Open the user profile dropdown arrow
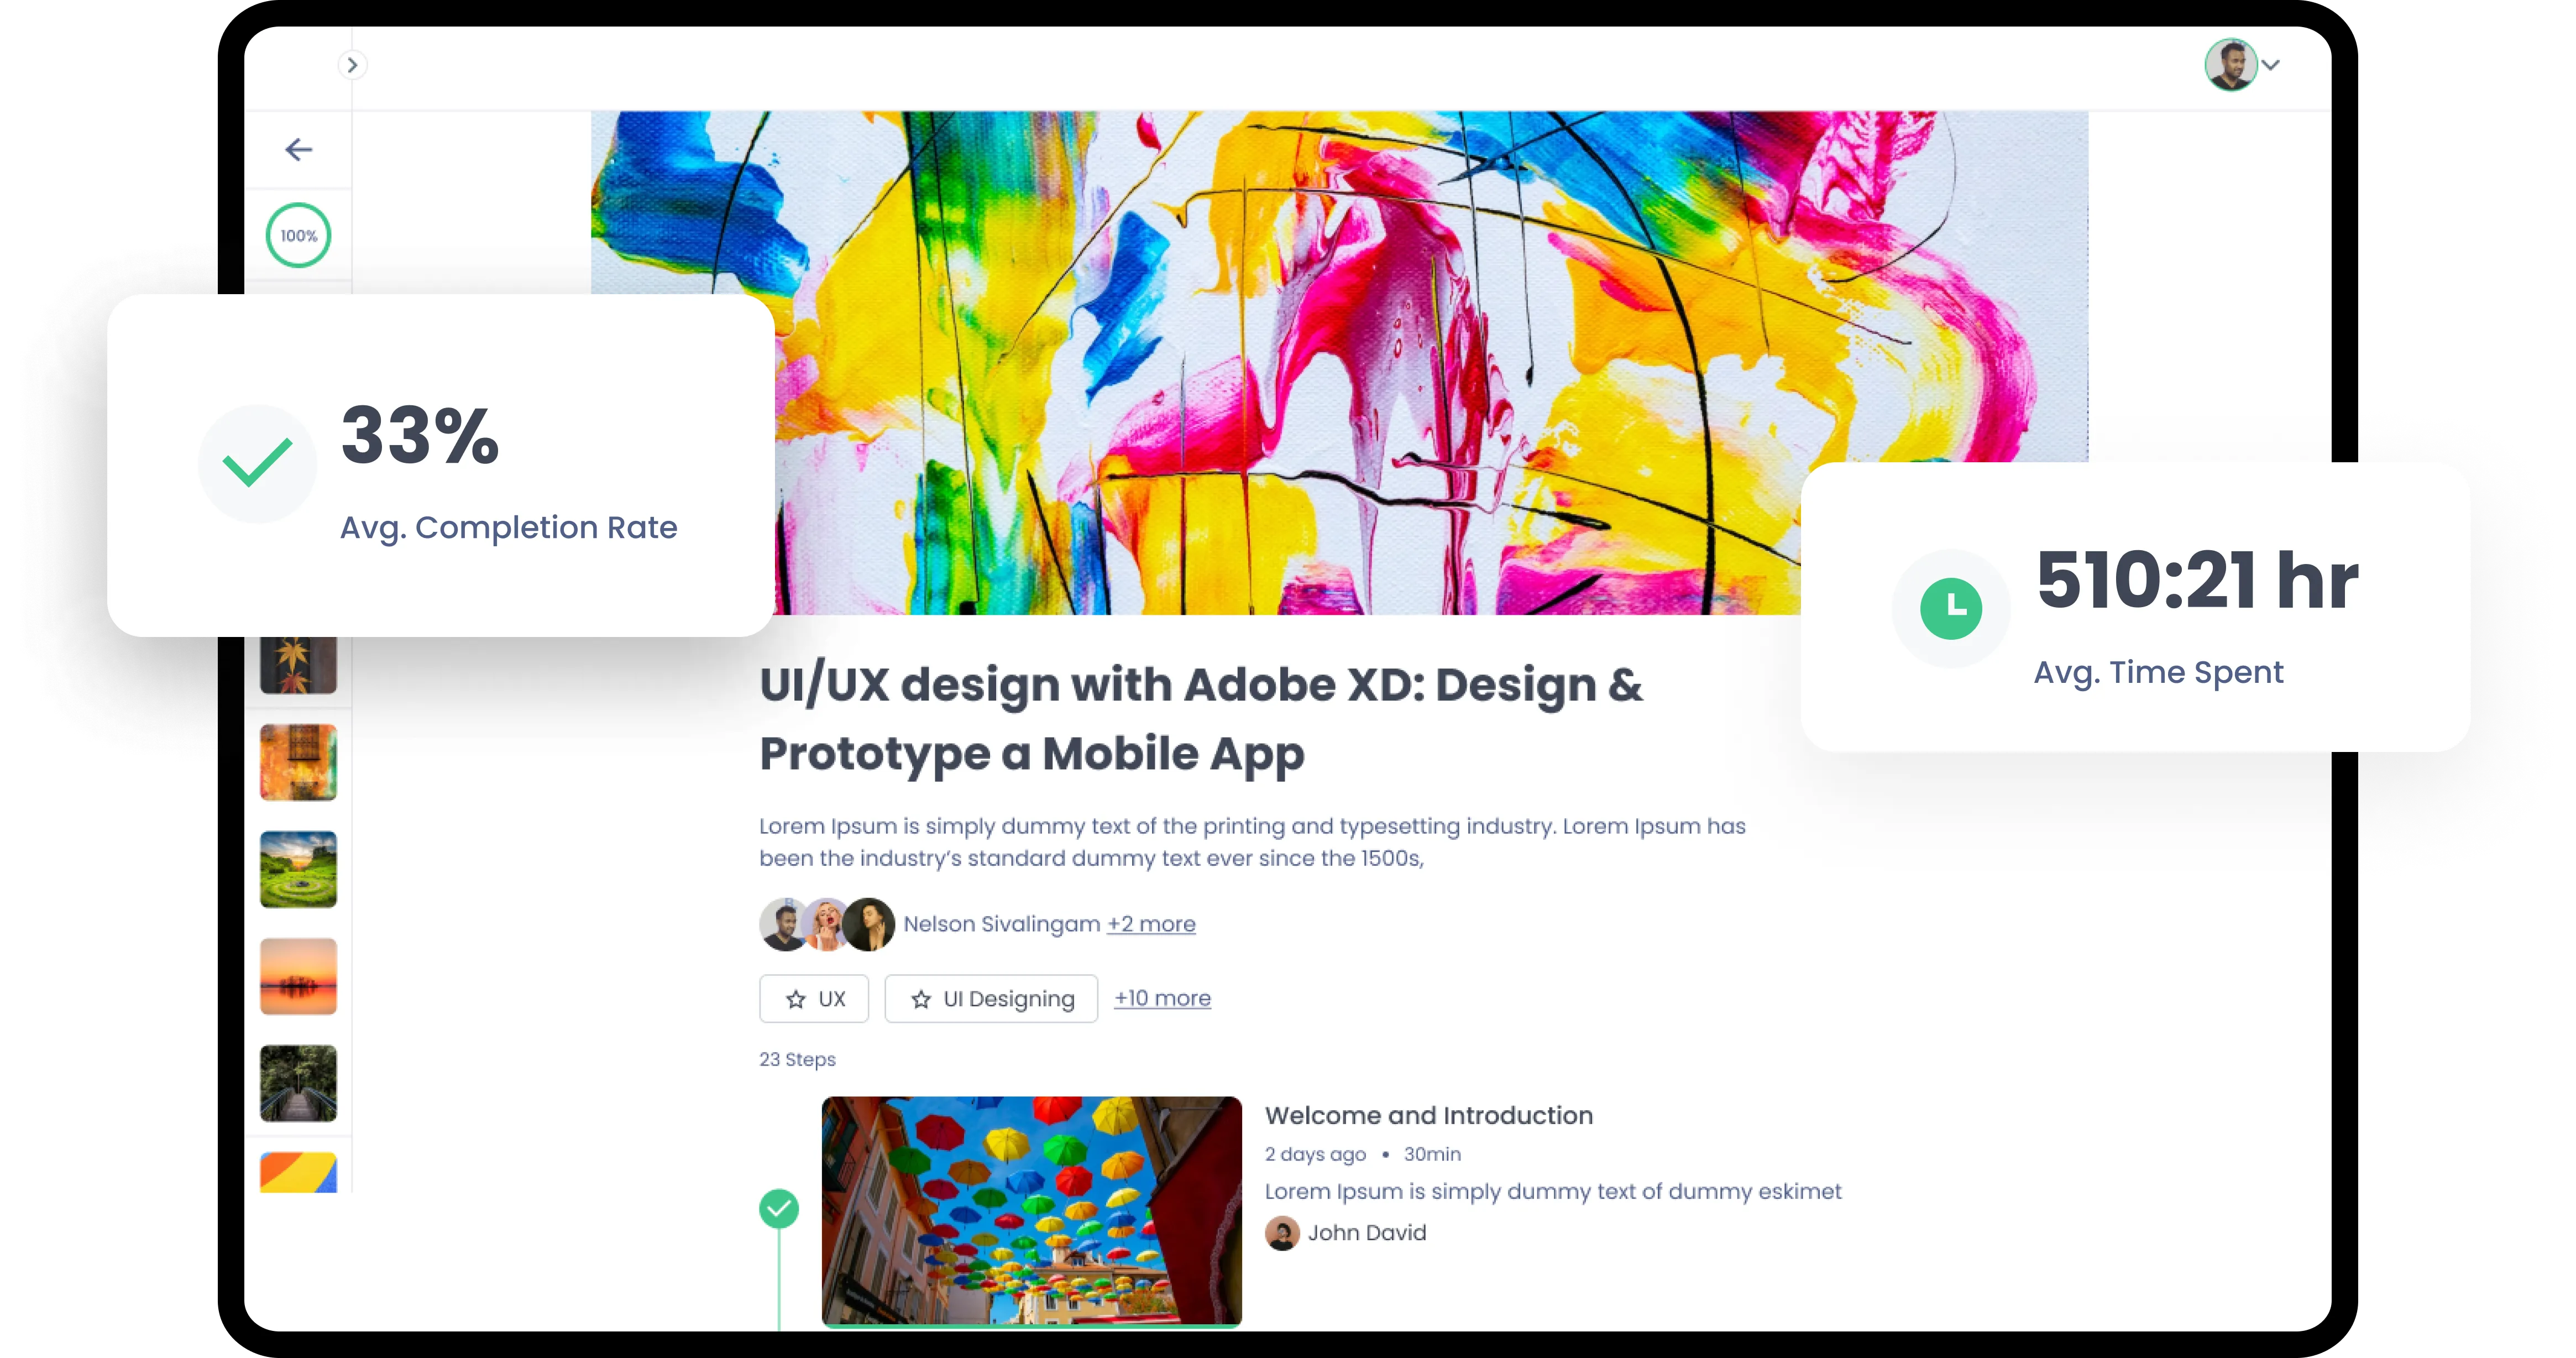This screenshot has width=2576, height=1358. click(2271, 65)
